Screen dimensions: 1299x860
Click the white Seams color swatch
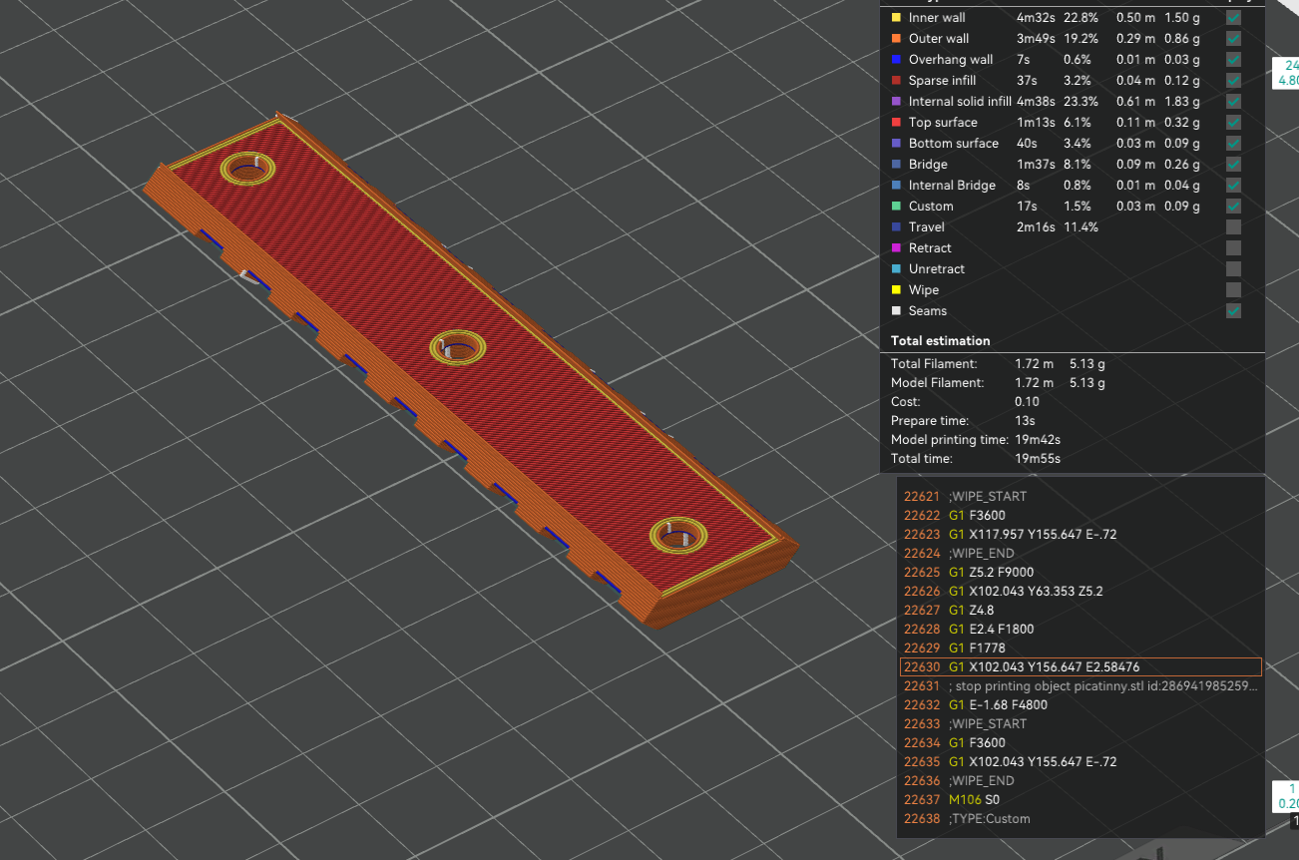(896, 311)
